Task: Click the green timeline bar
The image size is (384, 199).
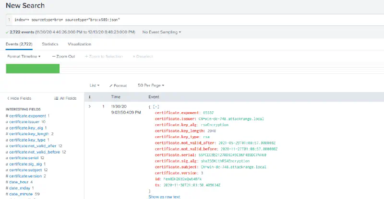Action: tap(33, 69)
